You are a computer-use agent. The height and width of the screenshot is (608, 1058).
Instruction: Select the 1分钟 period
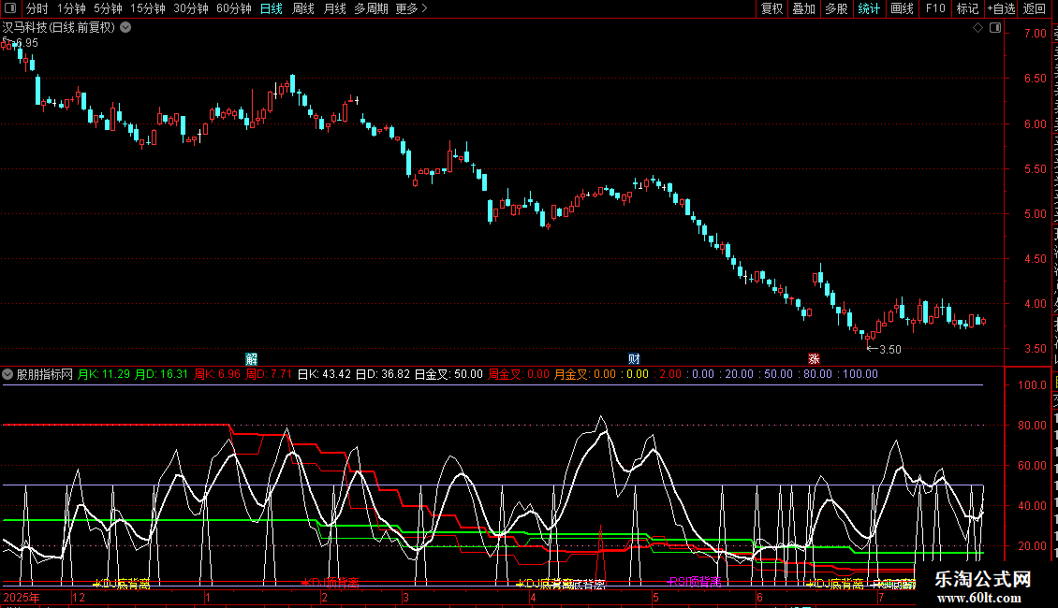71,8
